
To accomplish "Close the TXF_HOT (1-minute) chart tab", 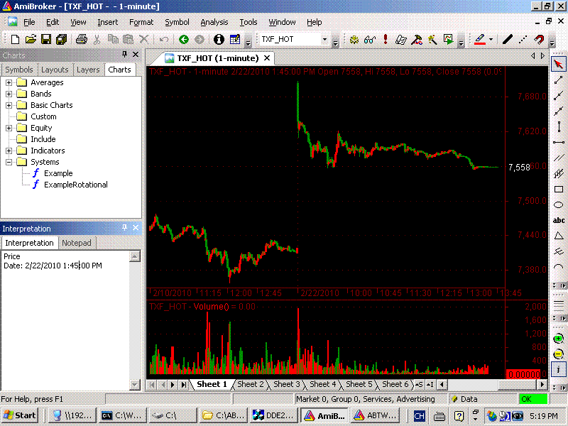I will pyautogui.click(x=267, y=58).
